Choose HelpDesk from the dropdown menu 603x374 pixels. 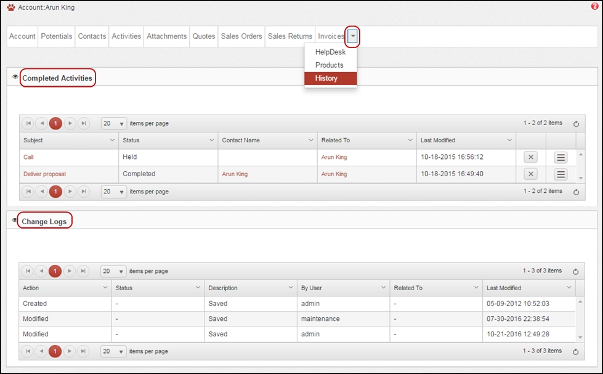click(330, 52)
